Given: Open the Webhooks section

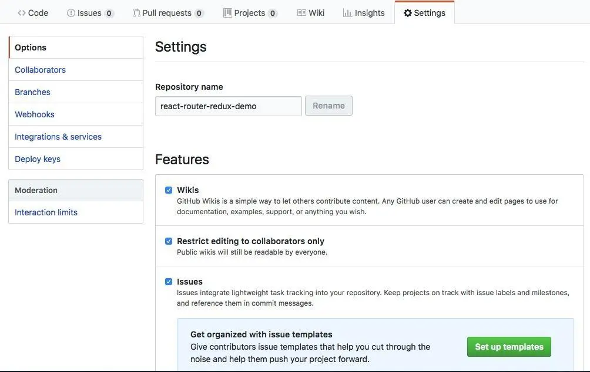Looking at the screenshot, I should click(35, 114).
